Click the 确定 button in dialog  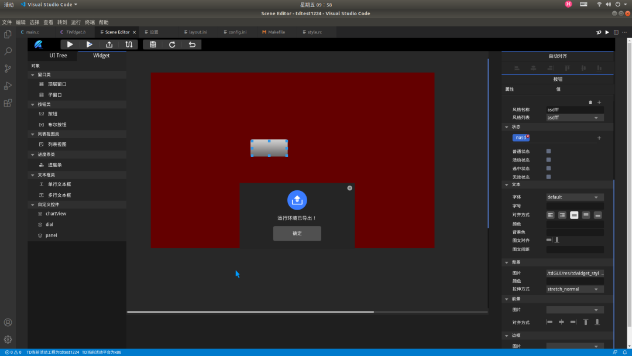[297, 234]
